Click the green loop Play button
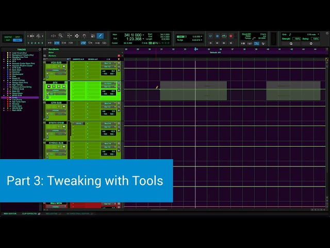The image size is (330, 248). [224, 36]
